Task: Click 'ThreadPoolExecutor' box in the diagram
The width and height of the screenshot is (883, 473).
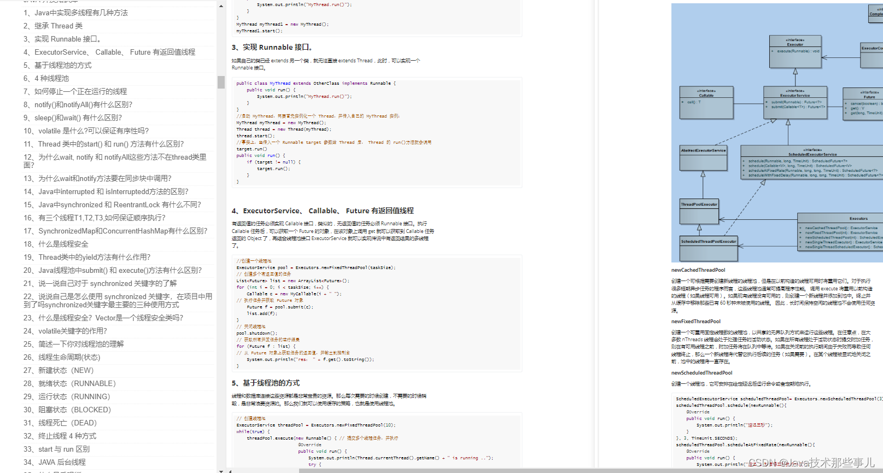Action: (699, 212)
